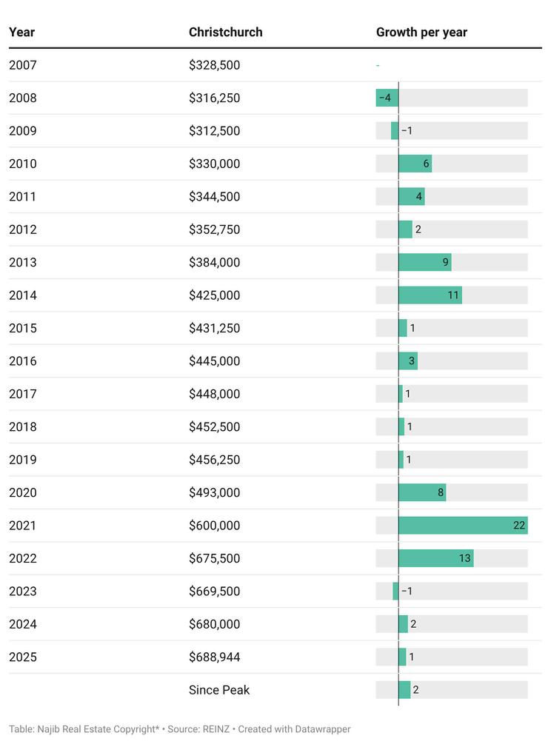551x744 pixels.
Task: Click the Since Peak row label
Action: (219, 690)
